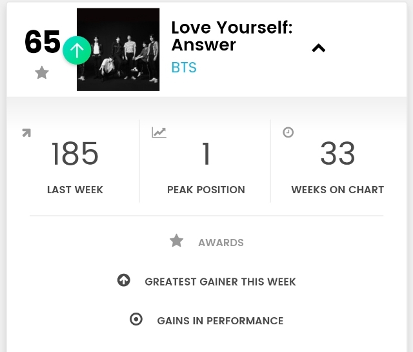Click the Weeks on Chart value 33
The image size is (413, 352).
337,154
